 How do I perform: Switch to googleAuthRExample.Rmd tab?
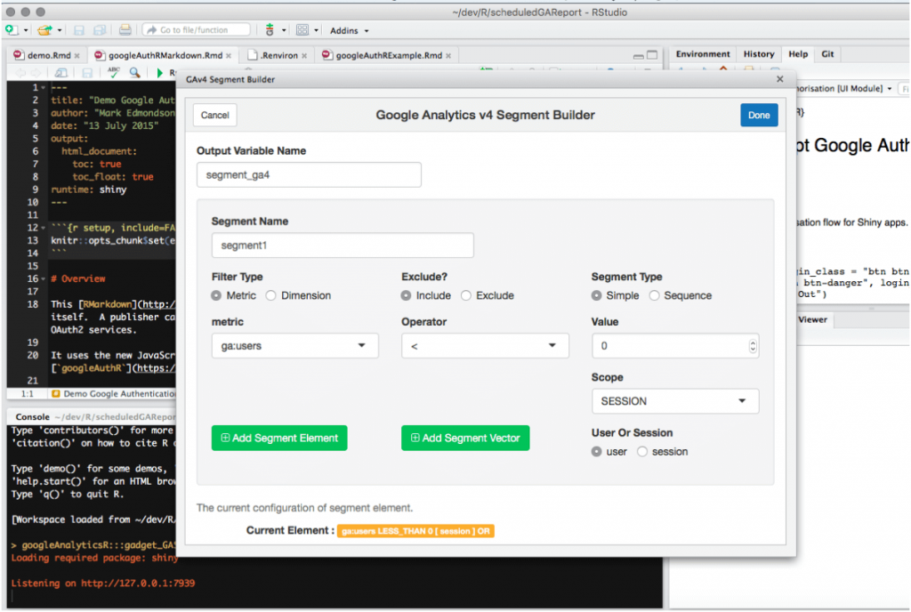click(x=388, y=55)
